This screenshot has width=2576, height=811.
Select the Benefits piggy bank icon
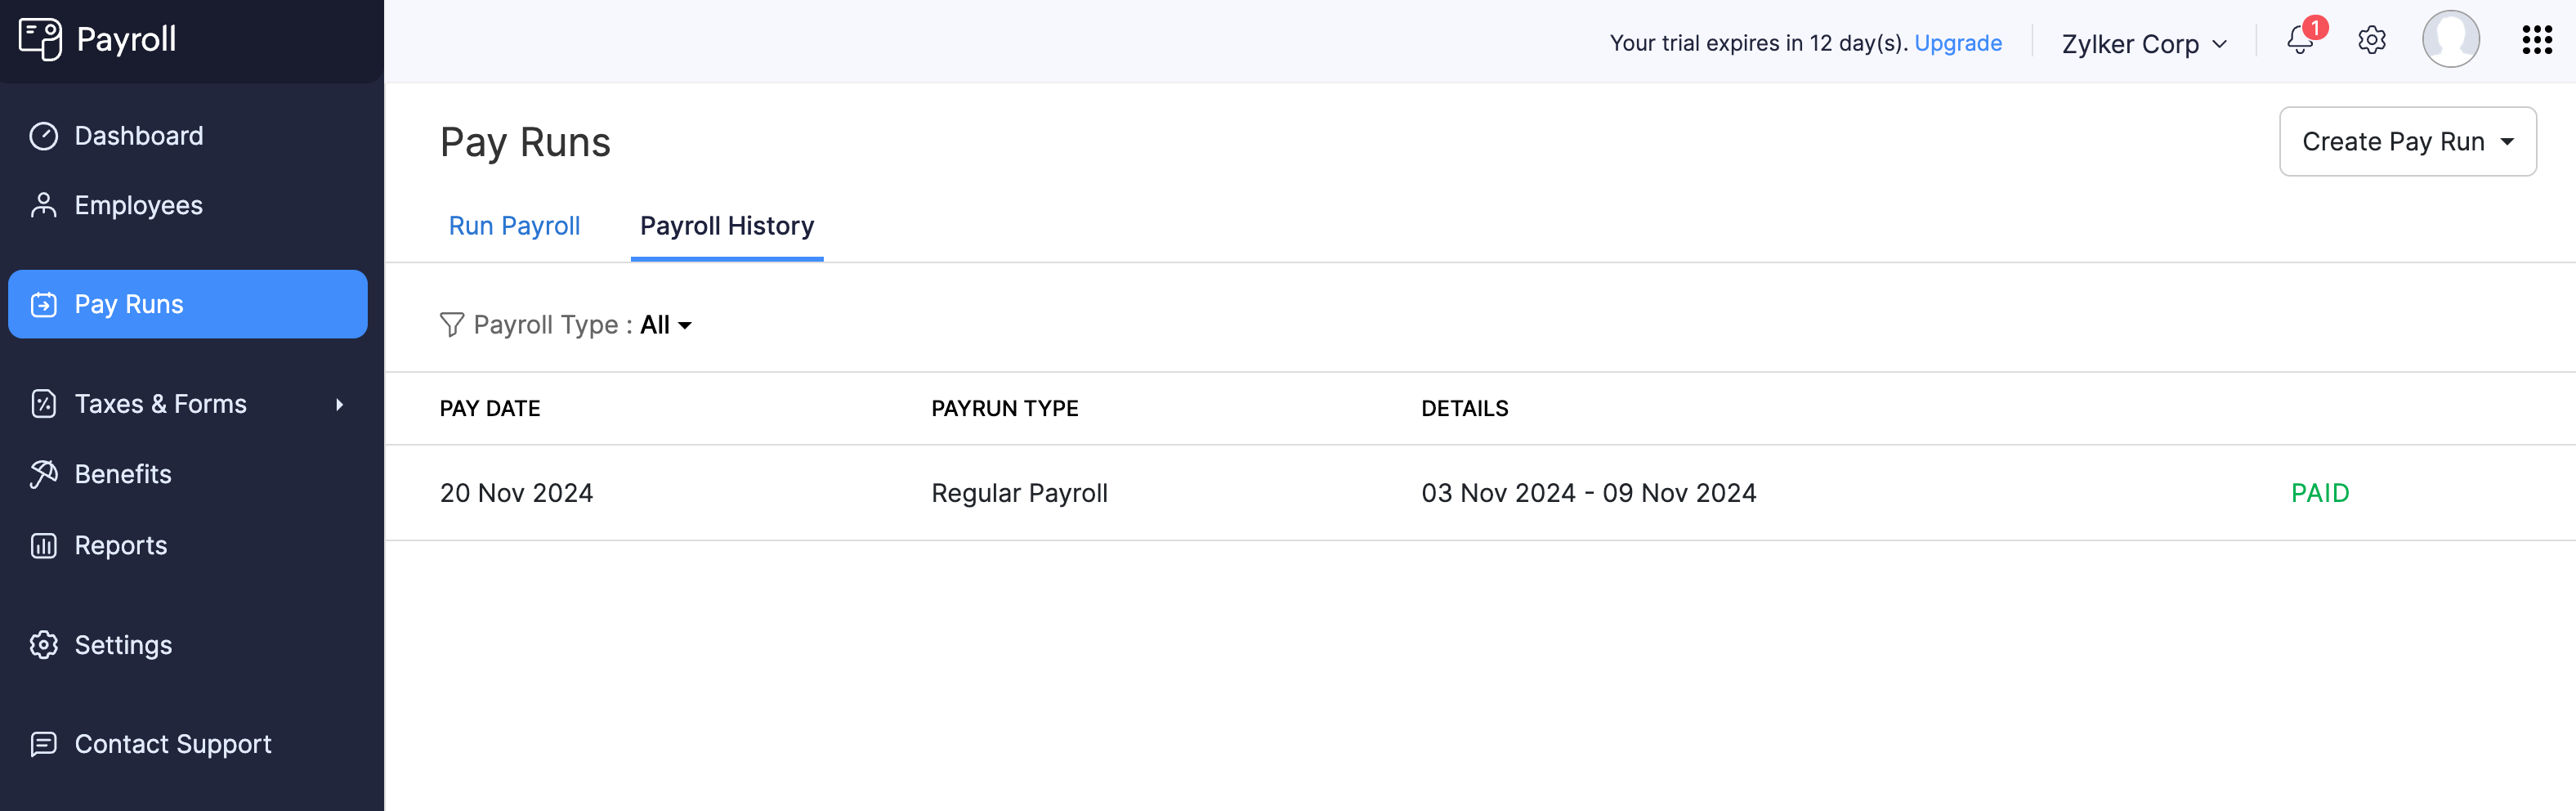[x=43, y=473]
